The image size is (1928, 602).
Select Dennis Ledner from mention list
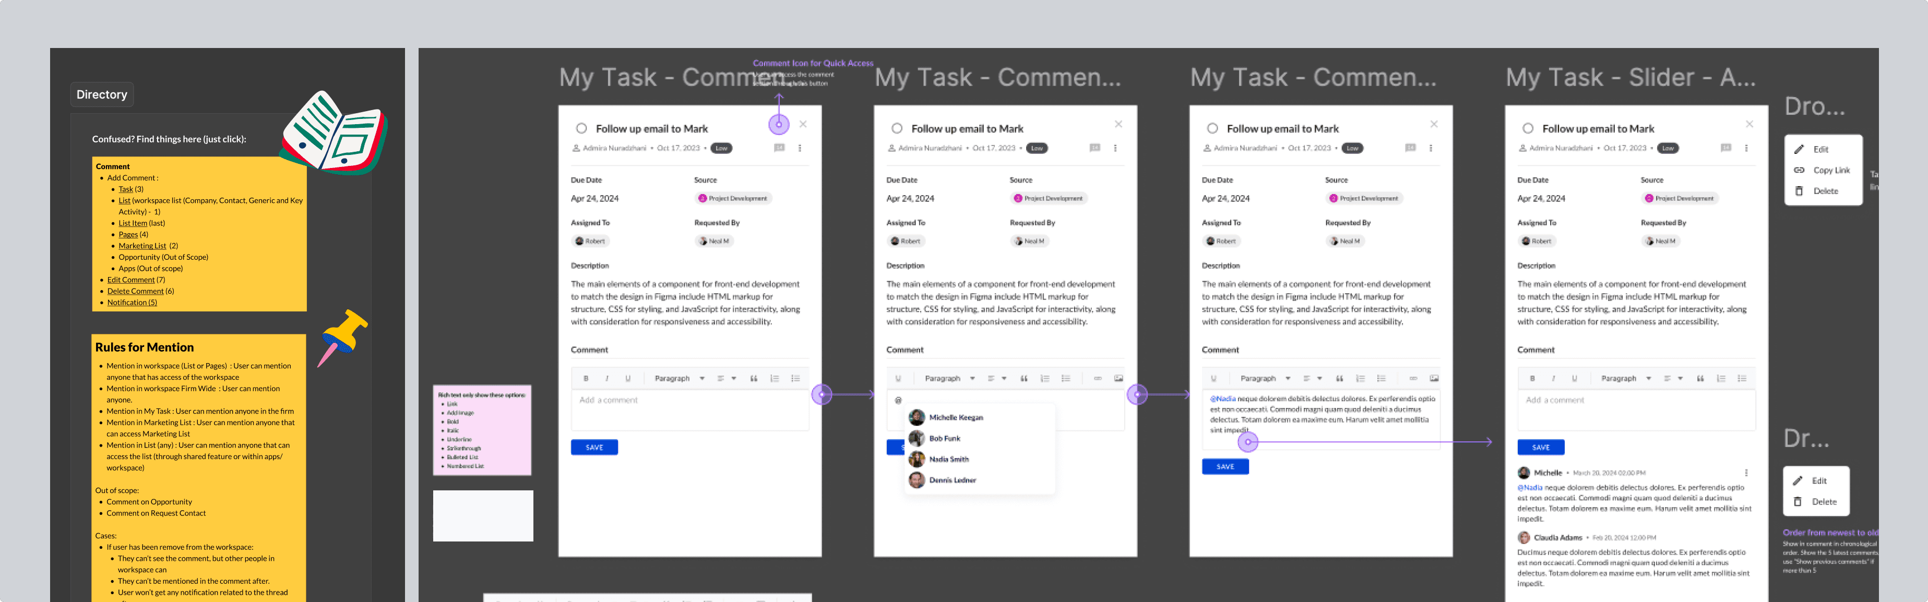pos(979,480)
